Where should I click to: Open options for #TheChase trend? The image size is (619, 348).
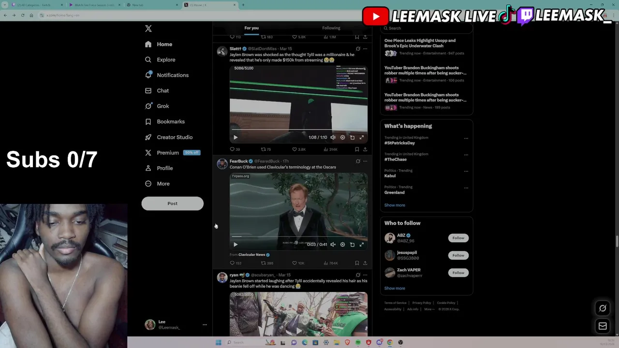(466, 155)
